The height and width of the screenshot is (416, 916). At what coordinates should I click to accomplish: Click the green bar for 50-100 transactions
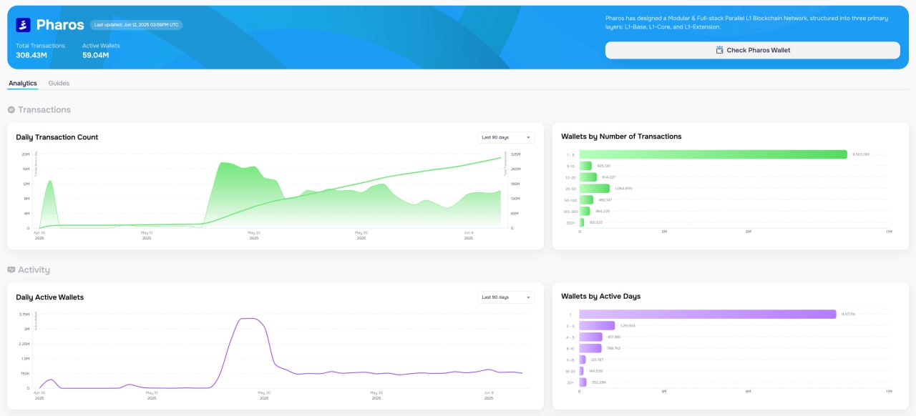pyautogui.click(x=586, y=200)
